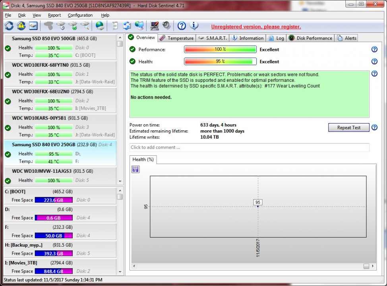Switch to the Temperature tab

pos(177,38)
